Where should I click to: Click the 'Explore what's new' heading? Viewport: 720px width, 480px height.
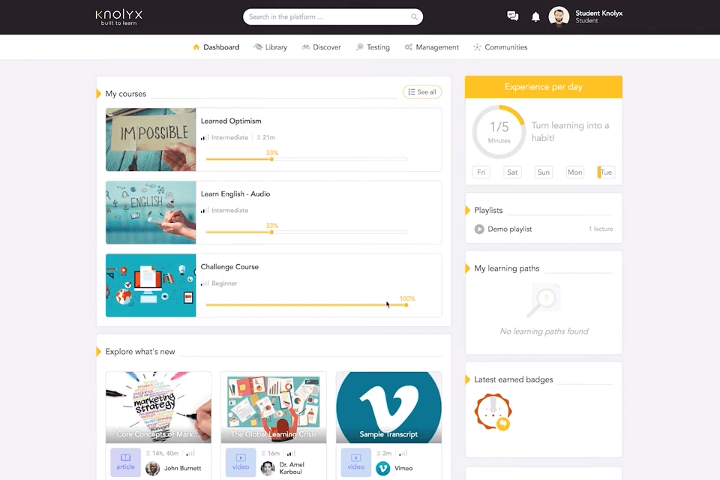140,352
